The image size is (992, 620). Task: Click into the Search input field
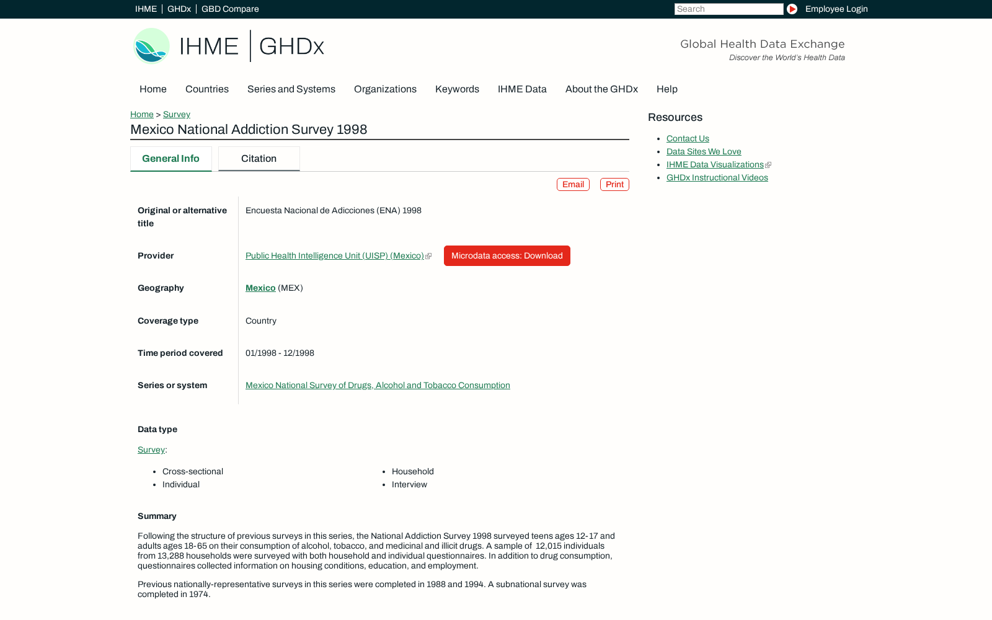tap(729, 9)
